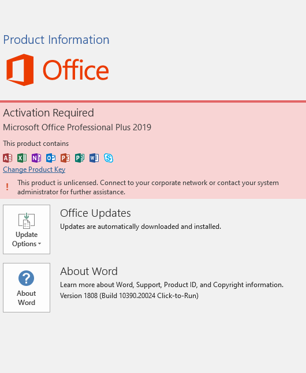Click the OneNote app icon
Screen dimensions: 306x373
pyautogui.click(x=36, y=158)
